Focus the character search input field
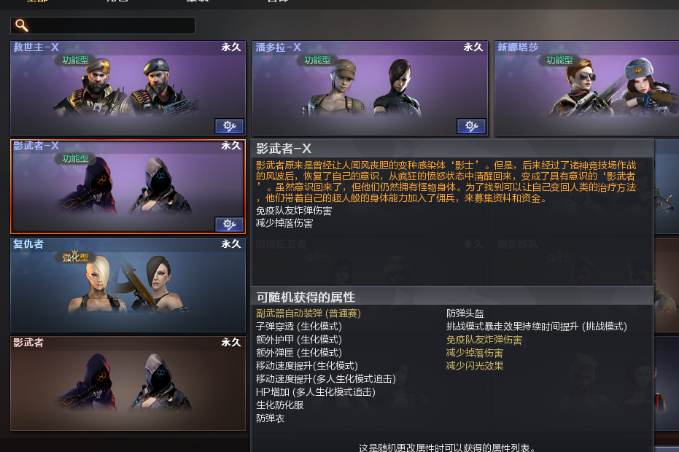The image size is (679, 452). [103, 26]
